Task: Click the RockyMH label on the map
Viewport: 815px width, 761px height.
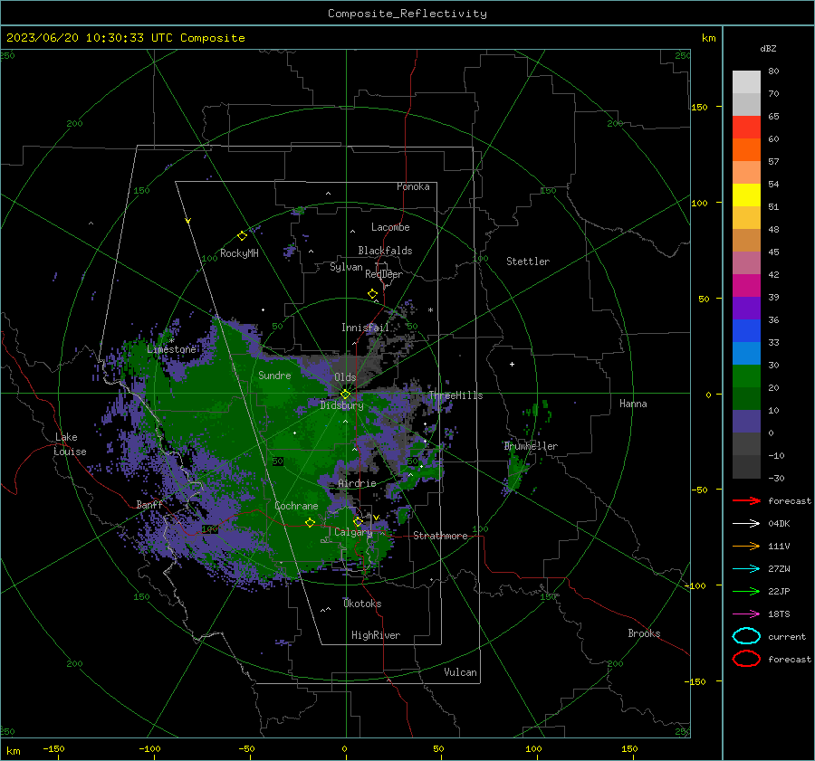Action: point(239,253)
